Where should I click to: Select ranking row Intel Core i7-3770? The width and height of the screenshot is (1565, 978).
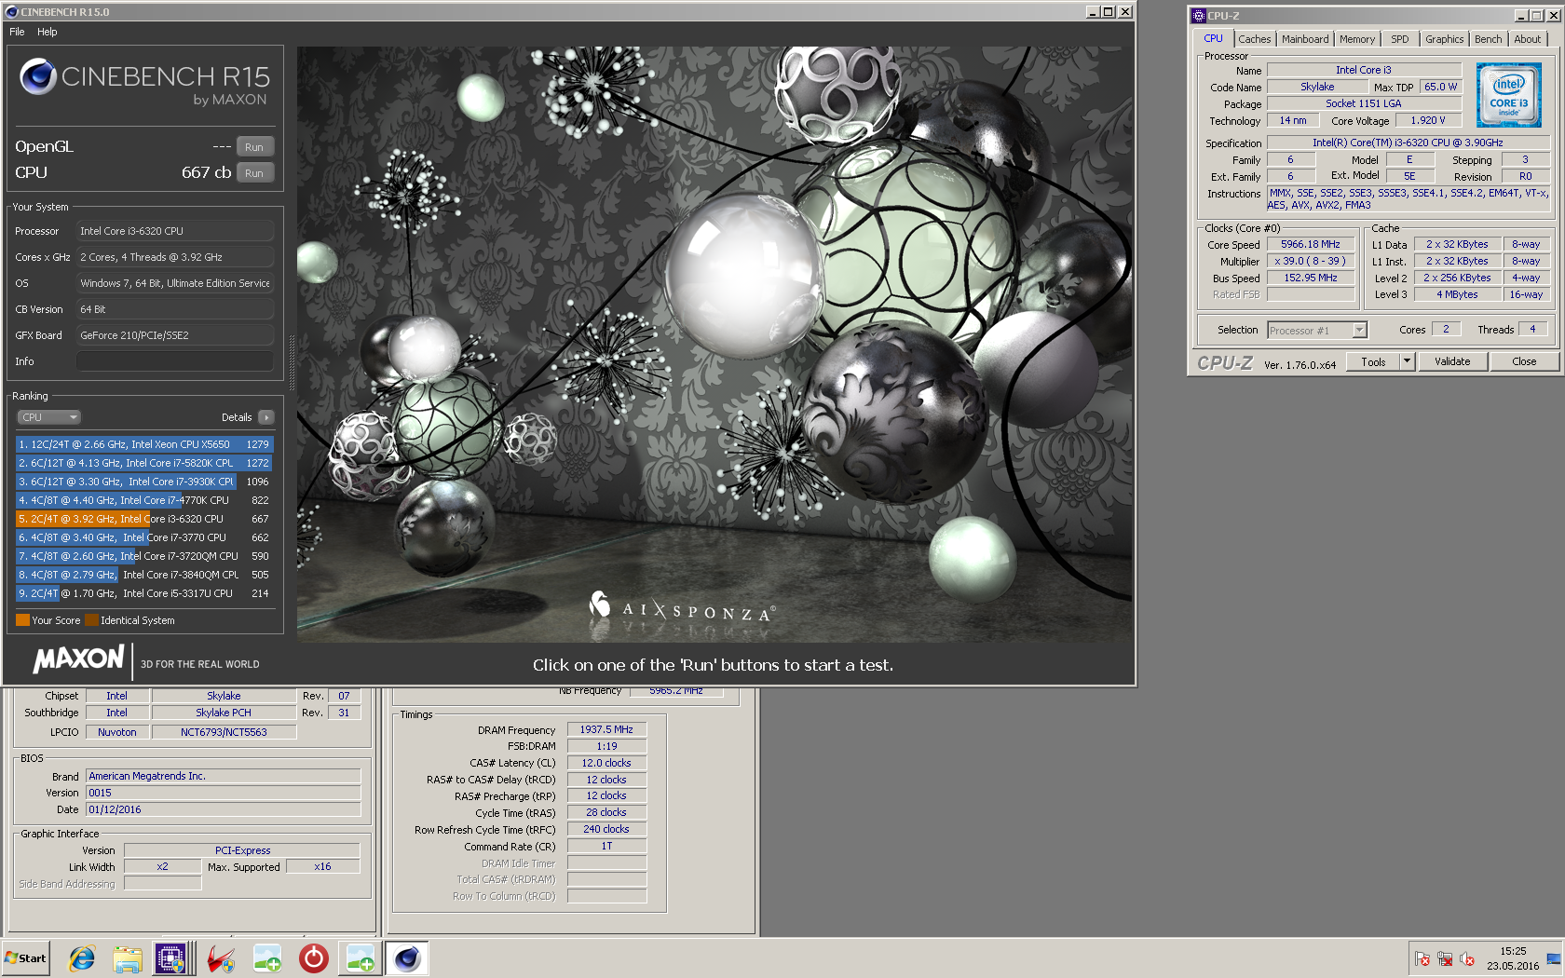pyautogui.click(x=144, y=537)
